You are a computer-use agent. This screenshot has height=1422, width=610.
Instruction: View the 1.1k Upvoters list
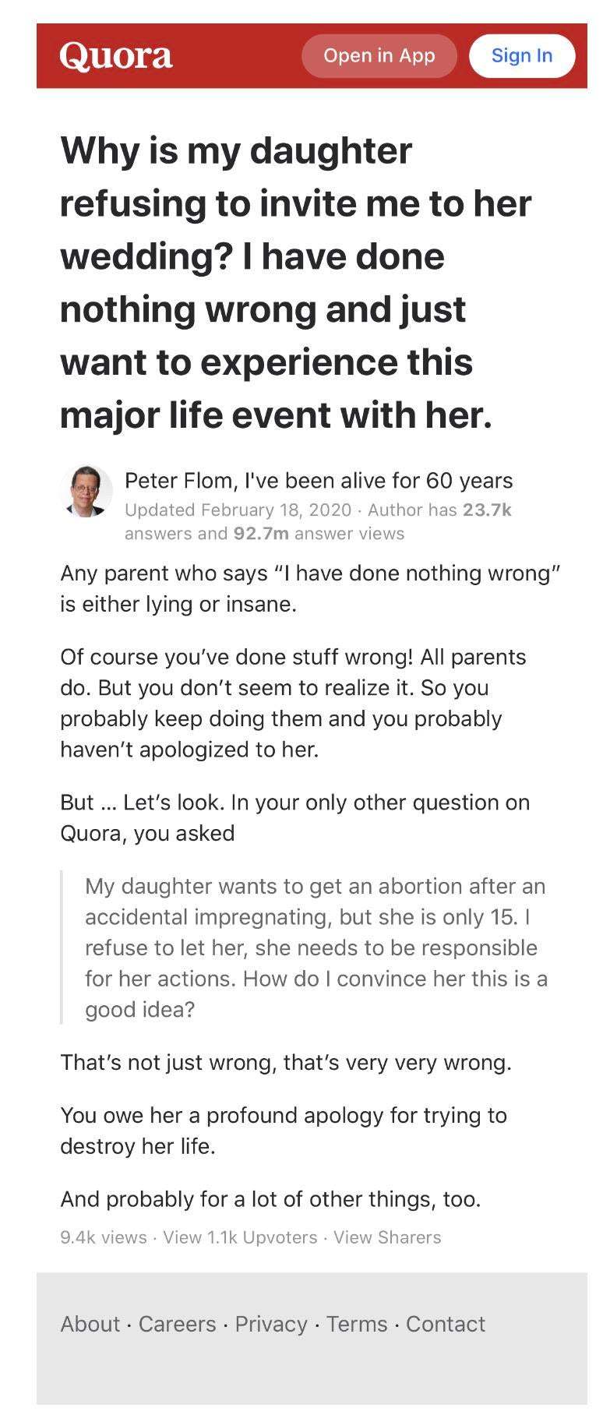(x=240, y=1237)
